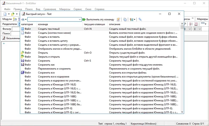Click the ruler 123 icon in the right toolbar
Viewport: 209px width, 126px height.
pos(196,24)
